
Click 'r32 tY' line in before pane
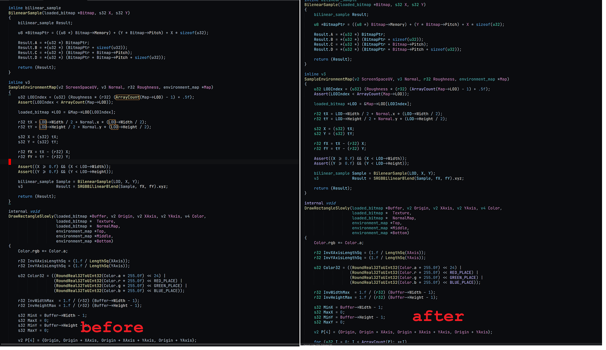pyautogui.click(x=84, y=127)
